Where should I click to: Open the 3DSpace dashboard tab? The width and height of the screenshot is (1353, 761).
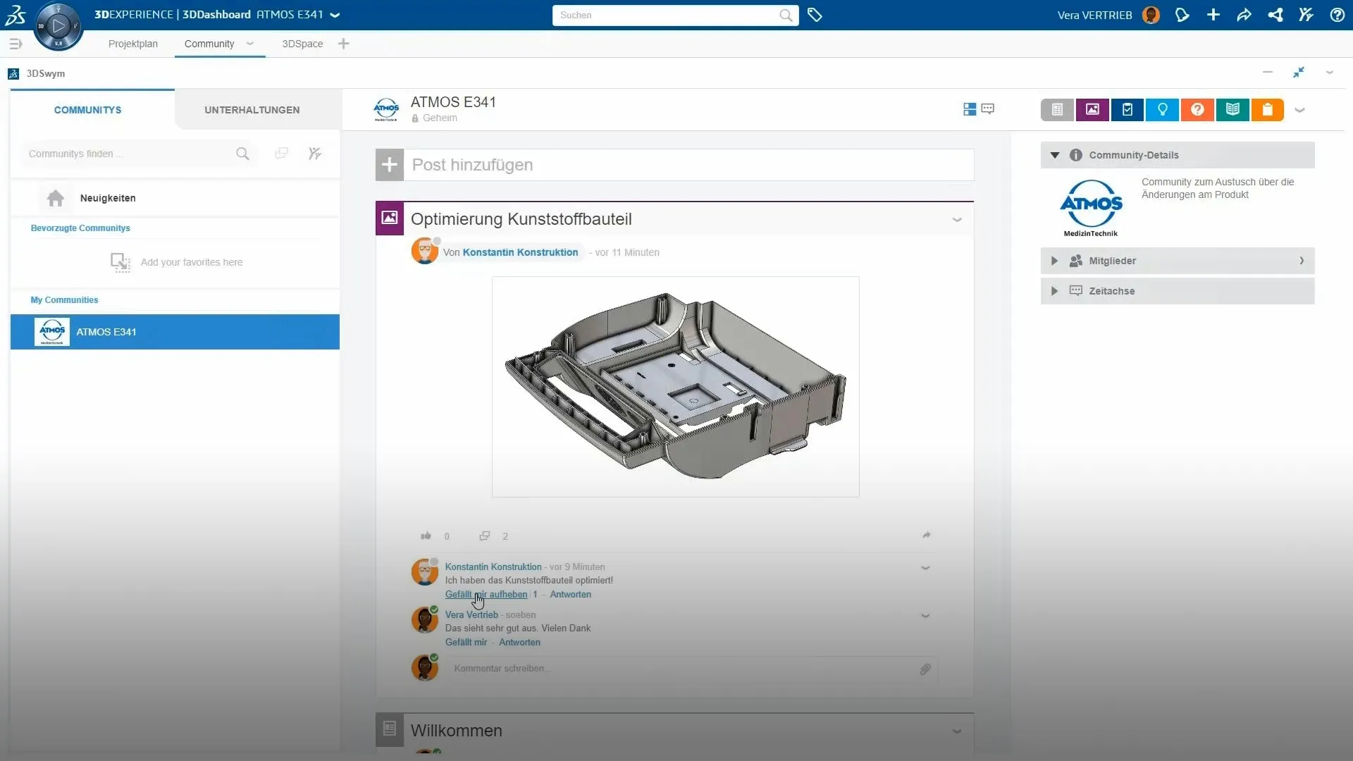tap(302, 44)
